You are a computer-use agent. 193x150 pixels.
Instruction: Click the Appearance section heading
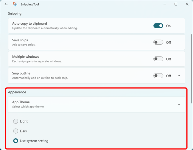(x=17, y=92)
